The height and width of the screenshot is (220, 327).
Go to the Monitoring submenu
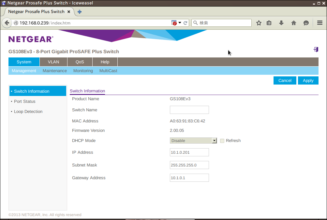tap(83, 71)
